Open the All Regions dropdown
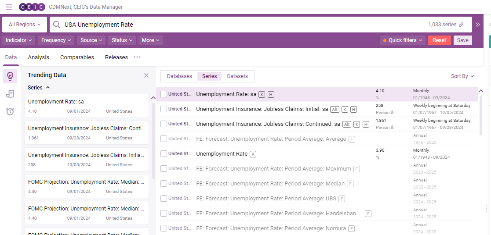The width and height of the screenshot is (491, 235). [25, 25]
